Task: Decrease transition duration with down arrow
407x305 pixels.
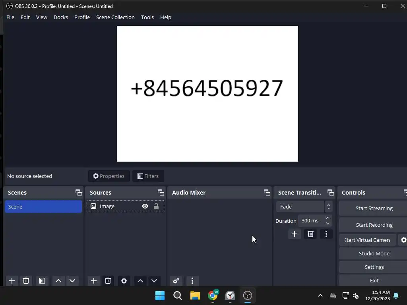Action: tap(328, 224)
